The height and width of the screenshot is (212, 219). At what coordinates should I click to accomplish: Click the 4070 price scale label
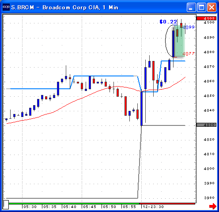(209, 67)
